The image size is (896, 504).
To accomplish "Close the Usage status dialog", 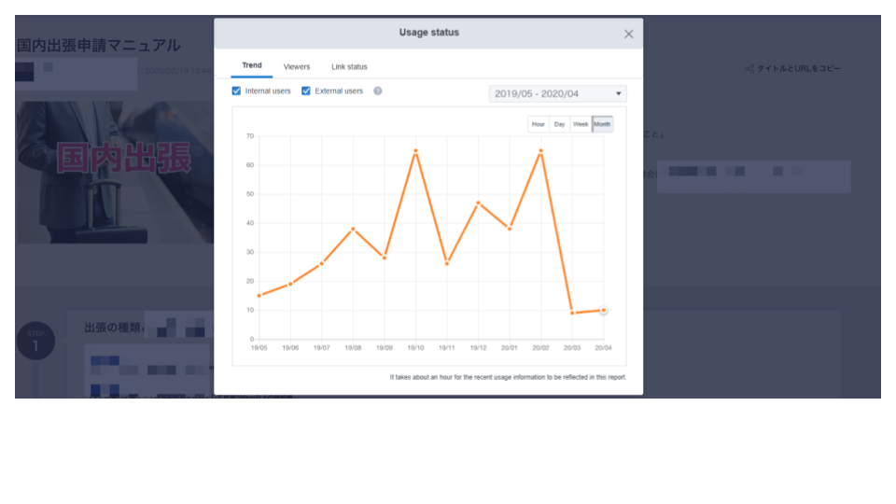I will 628,34.
